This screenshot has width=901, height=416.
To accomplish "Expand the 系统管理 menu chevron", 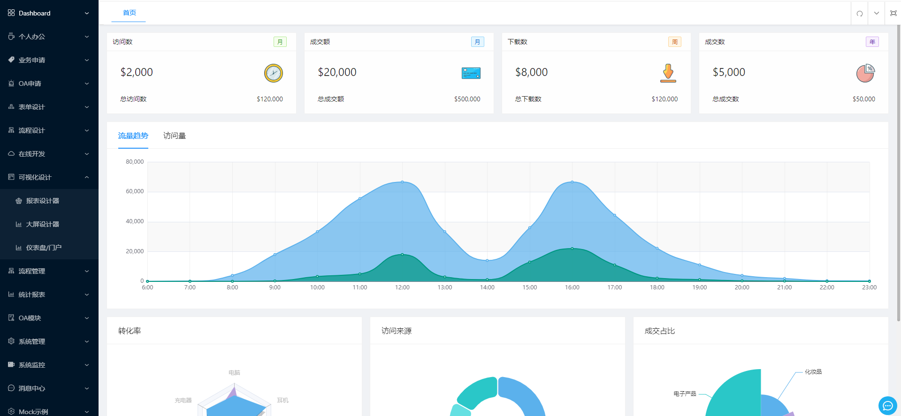I will 87,341.
